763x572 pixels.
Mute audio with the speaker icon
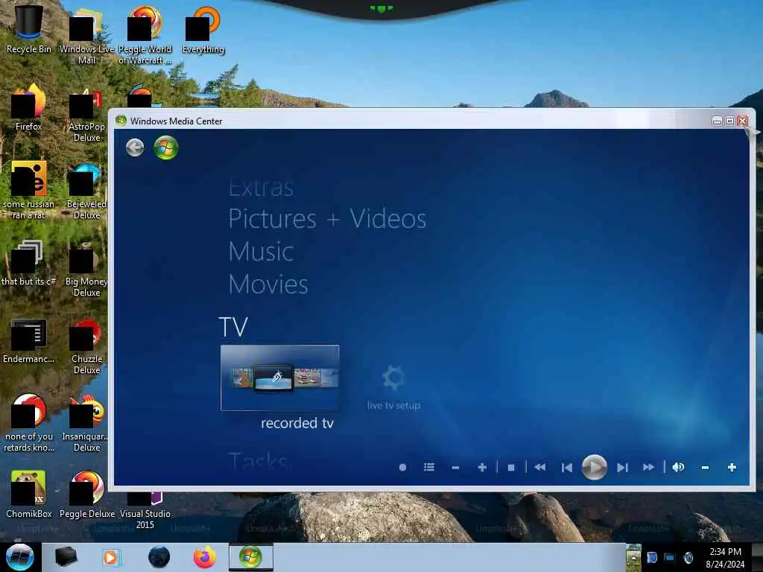point(678,468)
